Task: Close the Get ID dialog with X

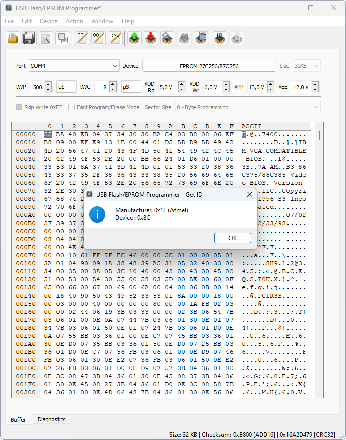Action: tap(250, 194)
